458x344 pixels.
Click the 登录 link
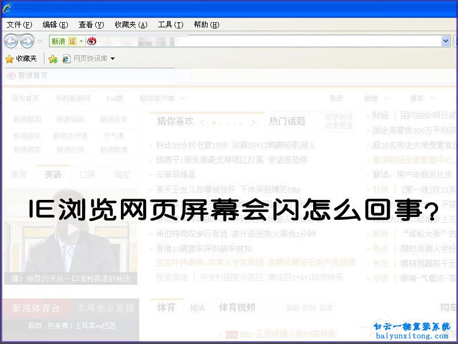(337, 98)
